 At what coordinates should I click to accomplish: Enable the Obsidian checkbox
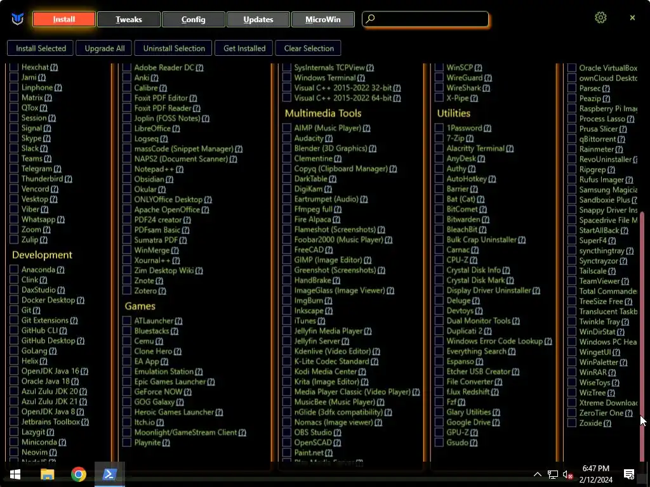coord(127,179)
